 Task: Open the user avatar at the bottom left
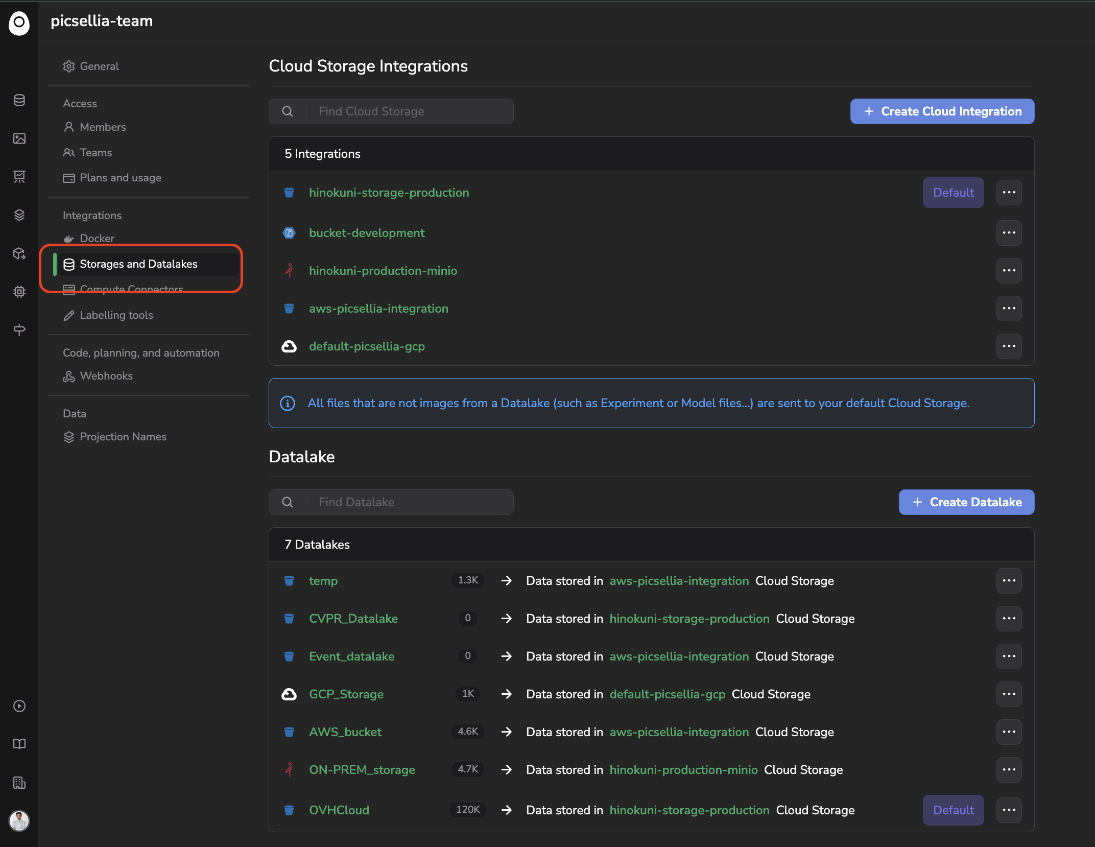click(x=19, y=821)
